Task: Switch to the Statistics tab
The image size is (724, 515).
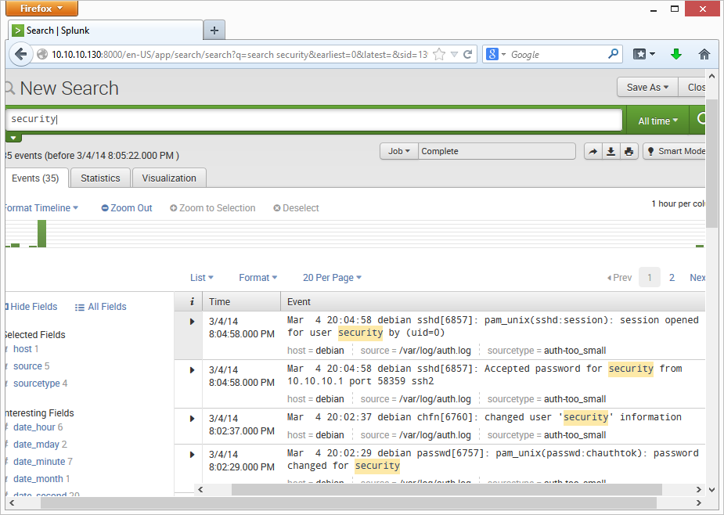Action: (100, 178)
